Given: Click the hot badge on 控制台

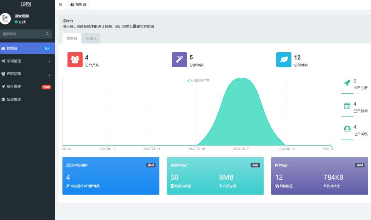Looking at the screenshot, I should coord(47,49).
